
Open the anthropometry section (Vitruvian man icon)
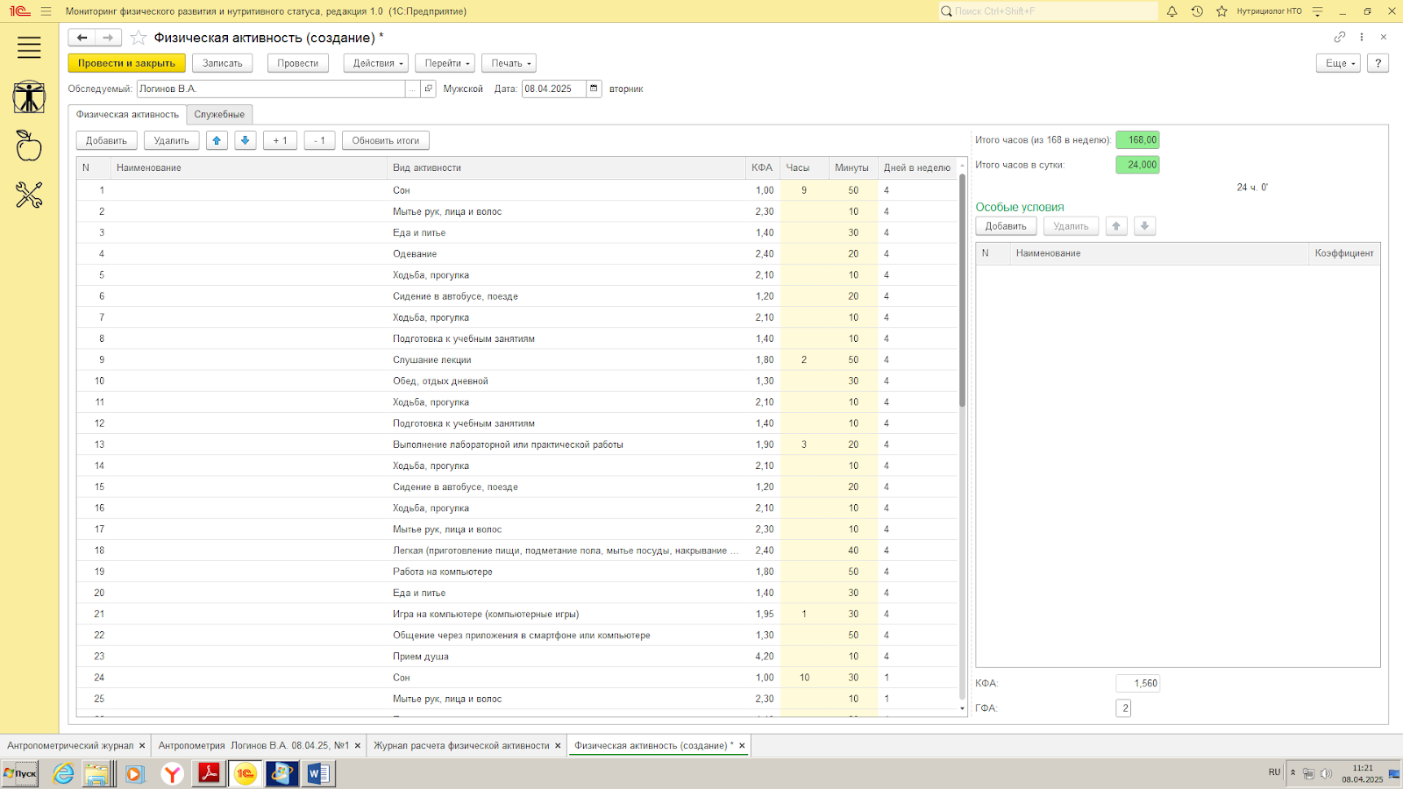pyautogui.click(x=29, y=96)
